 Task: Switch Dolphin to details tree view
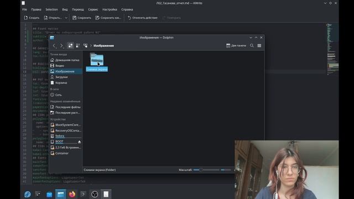click(x=85, y=45)
